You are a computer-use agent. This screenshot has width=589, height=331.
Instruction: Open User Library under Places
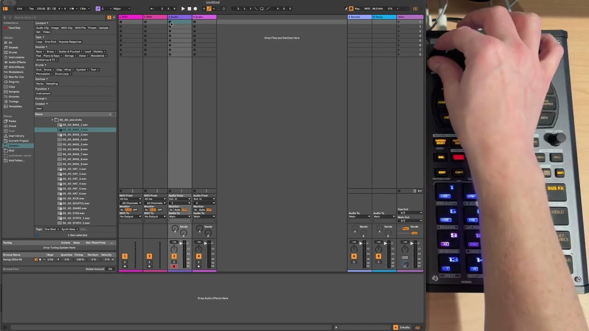coord(16,136)
